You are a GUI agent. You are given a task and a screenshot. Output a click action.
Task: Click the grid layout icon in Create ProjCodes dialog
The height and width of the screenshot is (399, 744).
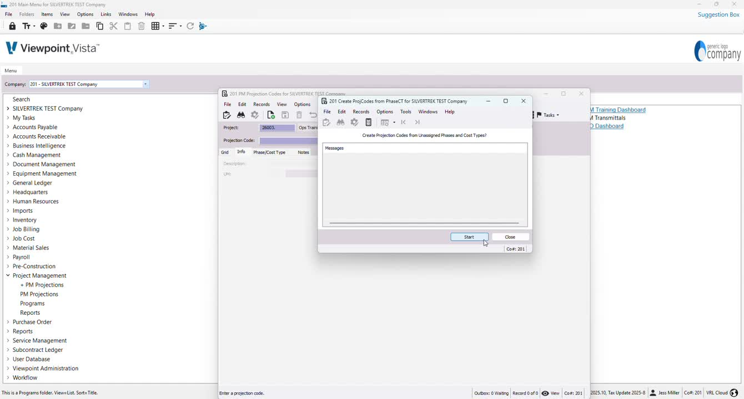pos(385,122)
